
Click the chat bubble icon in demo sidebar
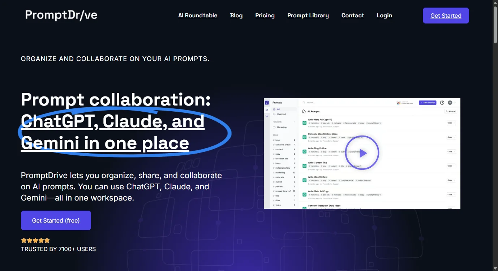click(267, 116)
